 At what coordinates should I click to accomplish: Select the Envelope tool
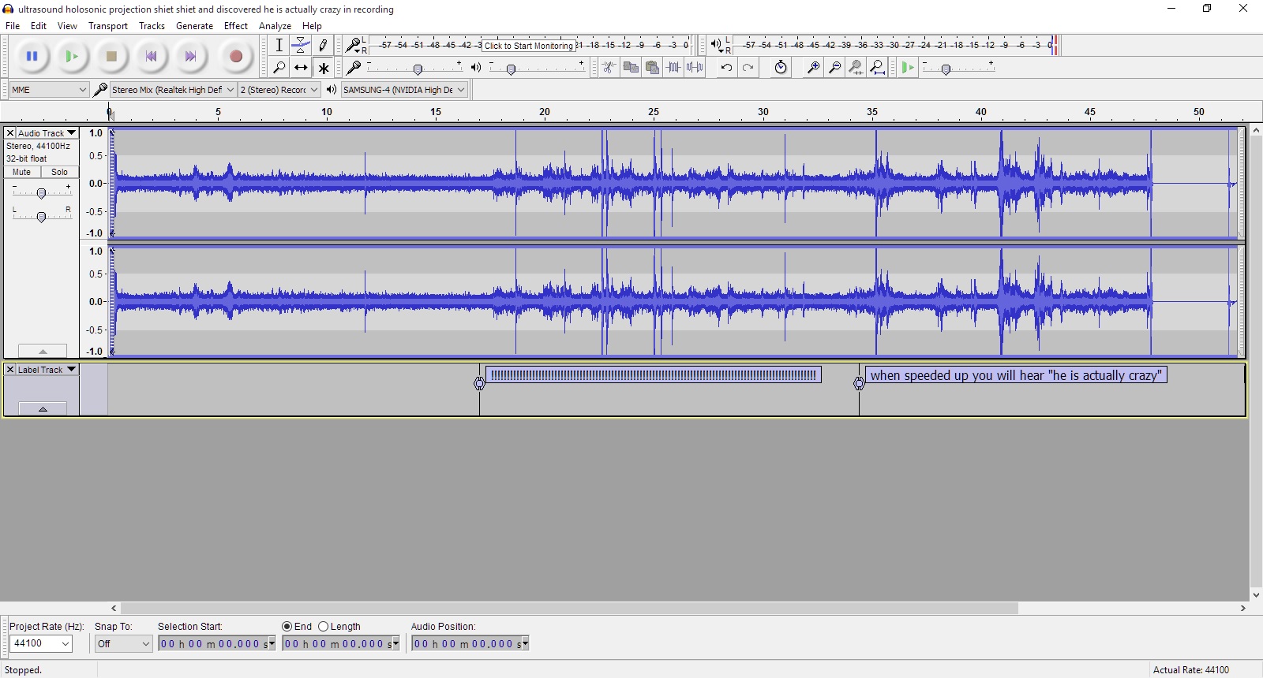click(x=301, y=46)
